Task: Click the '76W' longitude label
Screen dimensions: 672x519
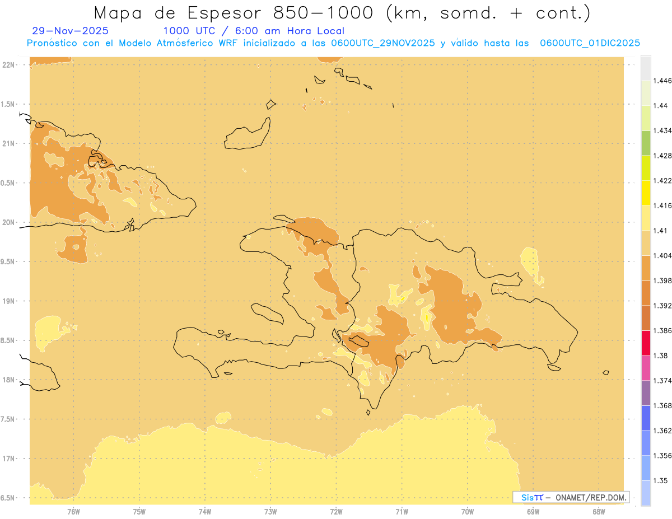Action: tap(73, 512)
